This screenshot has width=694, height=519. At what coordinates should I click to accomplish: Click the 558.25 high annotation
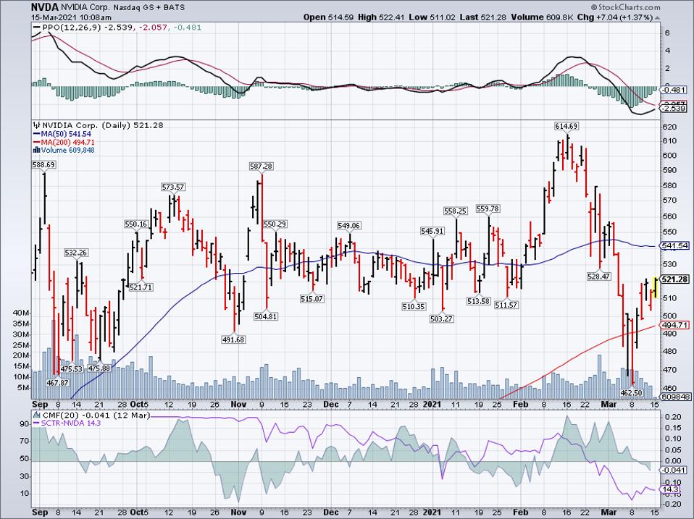click(x=455, y=211)
